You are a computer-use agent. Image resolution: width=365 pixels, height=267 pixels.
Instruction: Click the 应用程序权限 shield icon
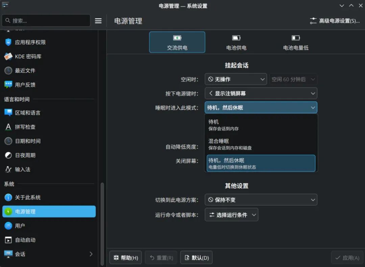click(x=8, y=42)
